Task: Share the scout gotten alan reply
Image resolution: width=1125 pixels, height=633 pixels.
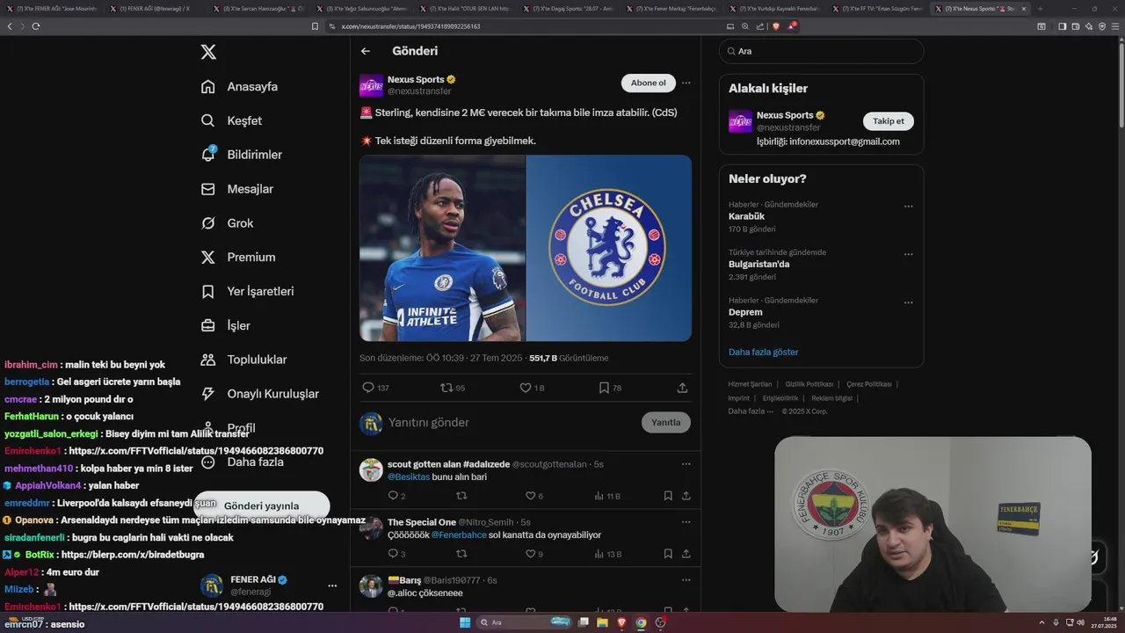Action: 686,496
